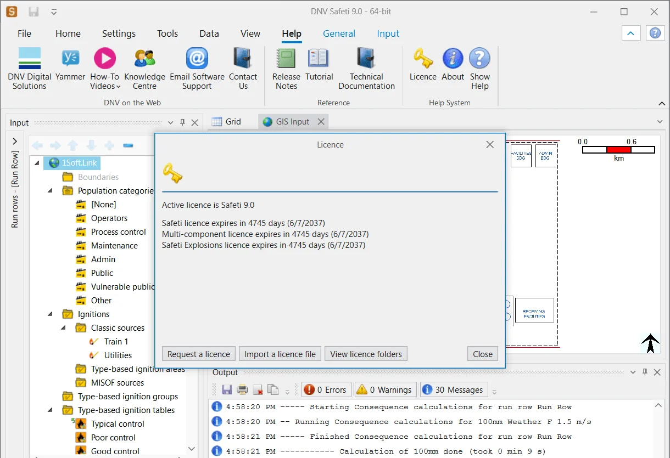670x458 pixels.
Task: Print the output log
Action: [242, 390]
